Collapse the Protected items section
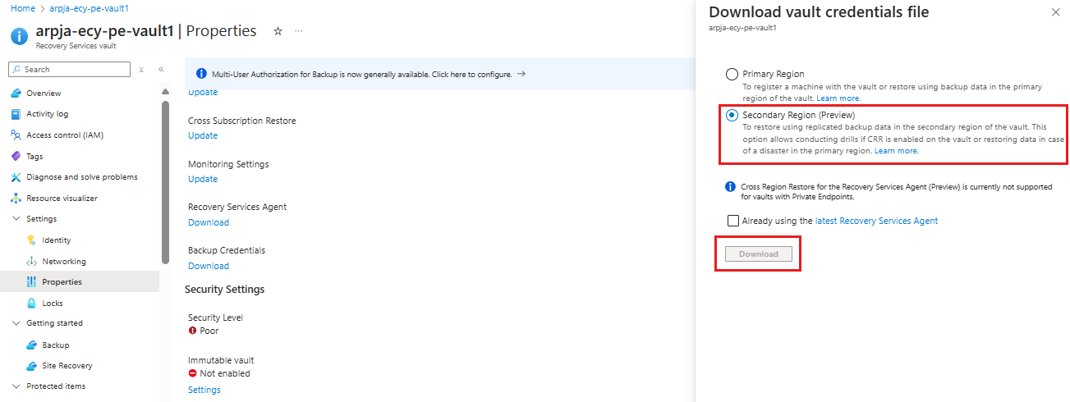1070x402 pixels. pyautogui.click(x=16, y=386)
